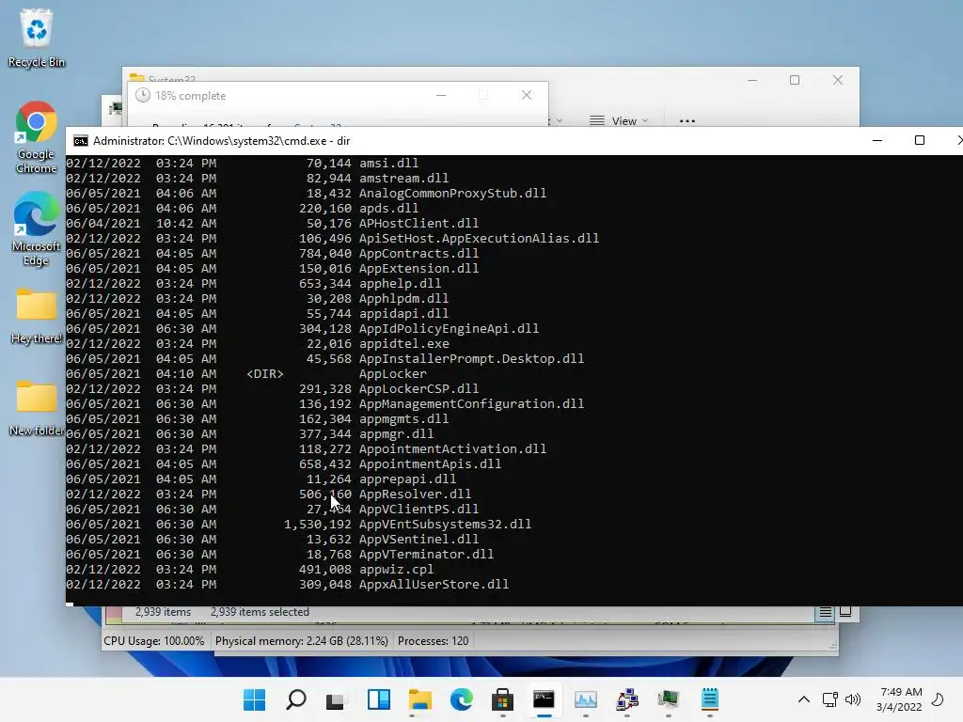963x722 pixels.
Task: Click the '2,939 items selected' status text
Action: point(260,612)
